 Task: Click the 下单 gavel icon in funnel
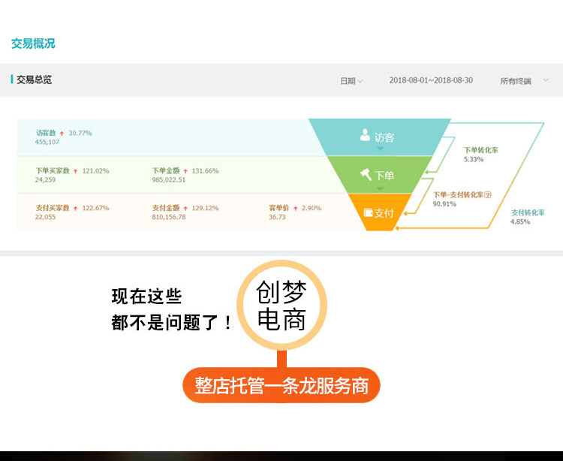tap(366, 174)
